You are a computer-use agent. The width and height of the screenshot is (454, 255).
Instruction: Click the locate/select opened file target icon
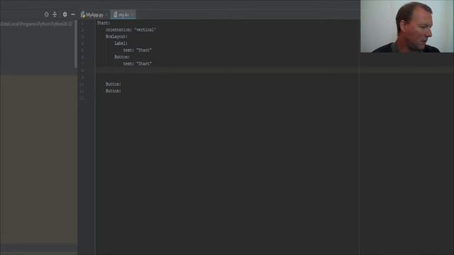click(46, 14)
